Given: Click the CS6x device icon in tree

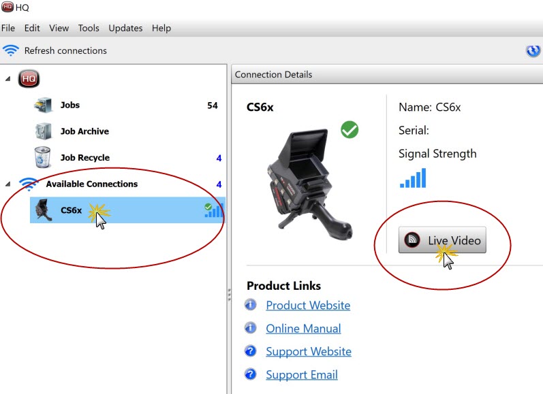Looking at the screenshot, I should click(x=44, y=210).
